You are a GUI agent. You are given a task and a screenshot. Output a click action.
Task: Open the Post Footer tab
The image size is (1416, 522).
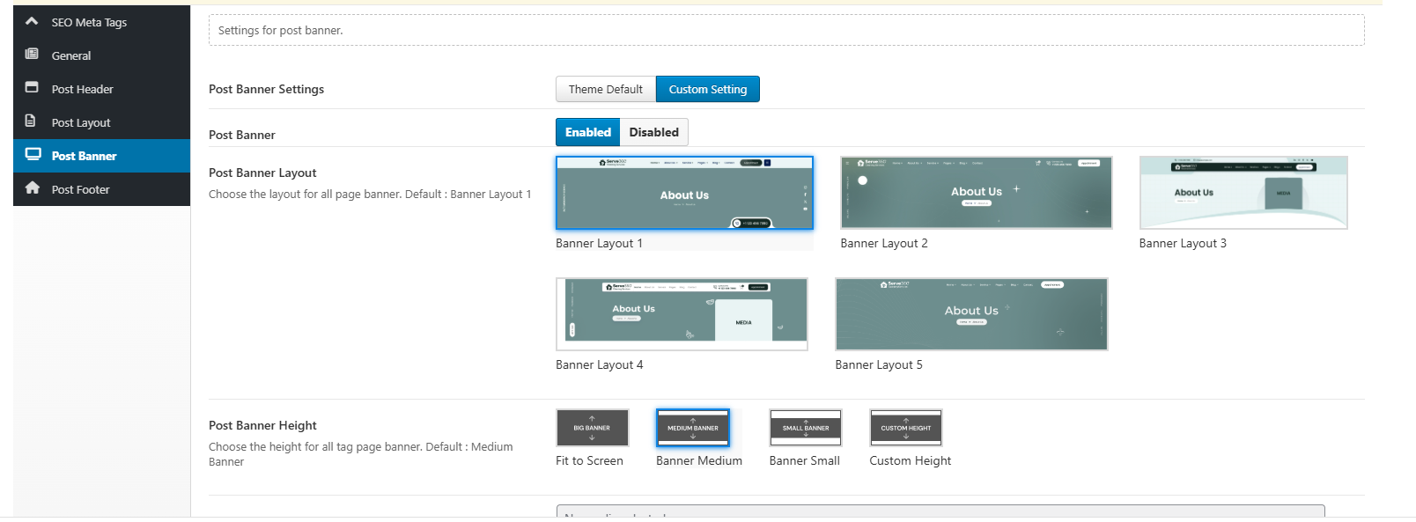tap(80, 189)
